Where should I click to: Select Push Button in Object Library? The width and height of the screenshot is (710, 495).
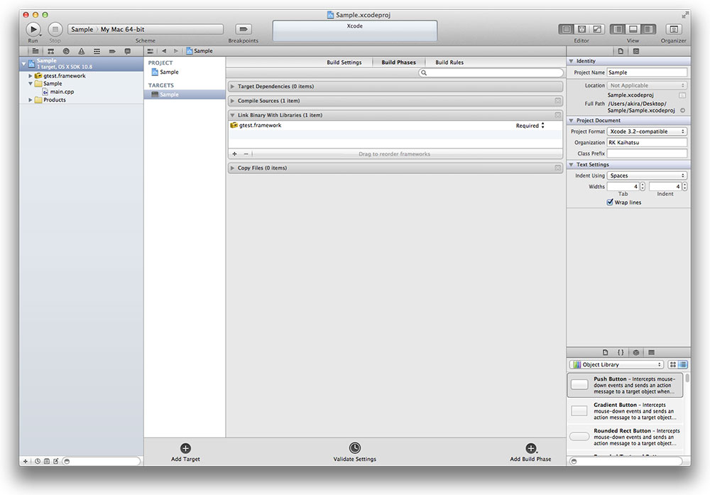pos(625,385)
